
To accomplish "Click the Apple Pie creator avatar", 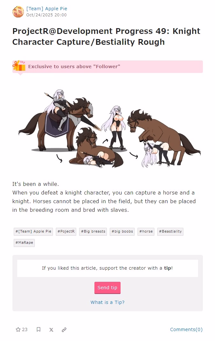I will pos(18,12).
